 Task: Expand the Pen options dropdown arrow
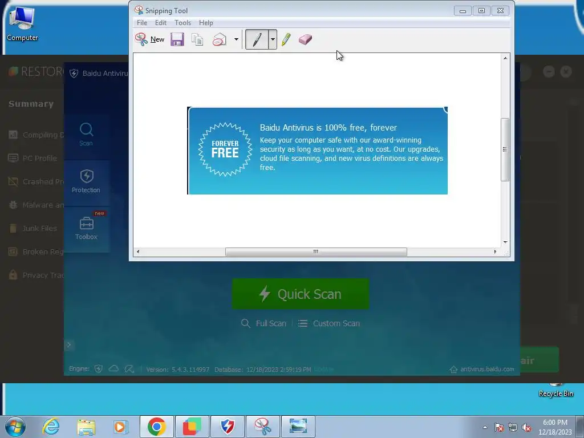coord(273,39)
